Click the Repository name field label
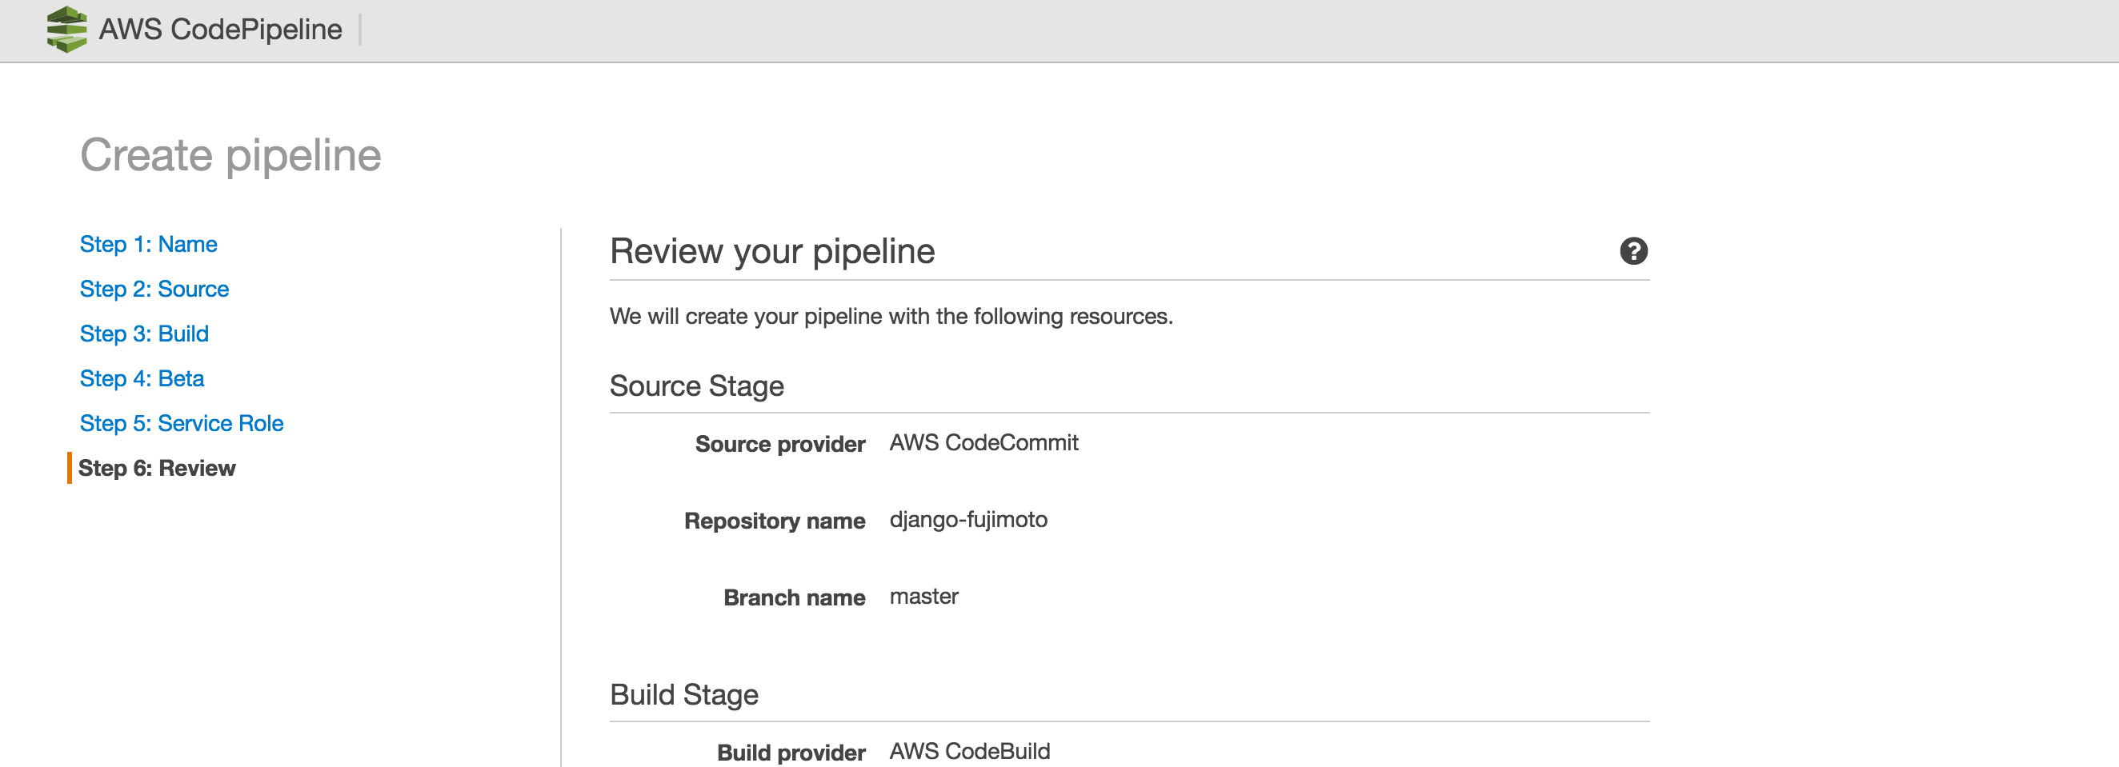Viewport: 2119px width, 767px height. [774, 521]
